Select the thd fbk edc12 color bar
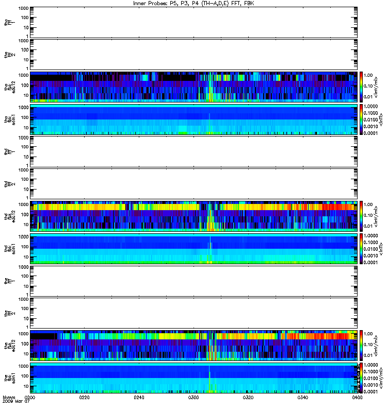Viewport: 387px width, 412px height. tap(361, 216)
